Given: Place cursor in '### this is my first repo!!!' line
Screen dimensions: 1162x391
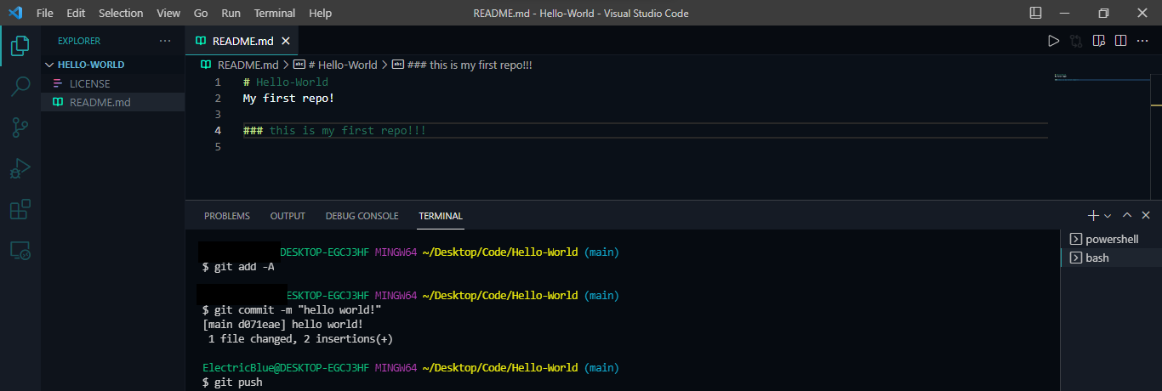Looking at the screenshot, I should click(334, 131).
